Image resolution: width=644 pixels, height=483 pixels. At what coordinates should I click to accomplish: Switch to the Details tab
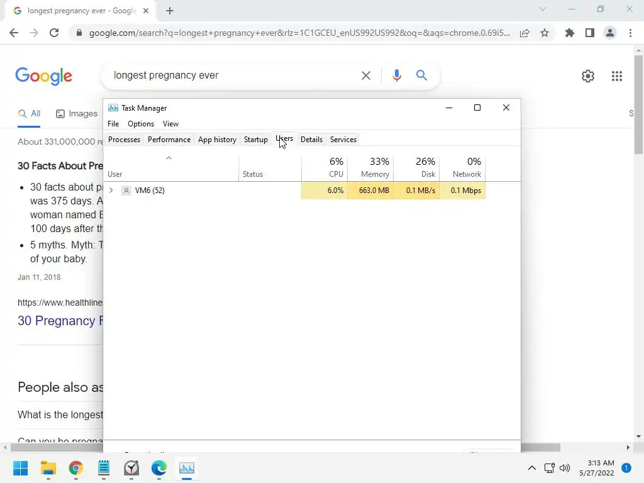click(x=311, y=140)
